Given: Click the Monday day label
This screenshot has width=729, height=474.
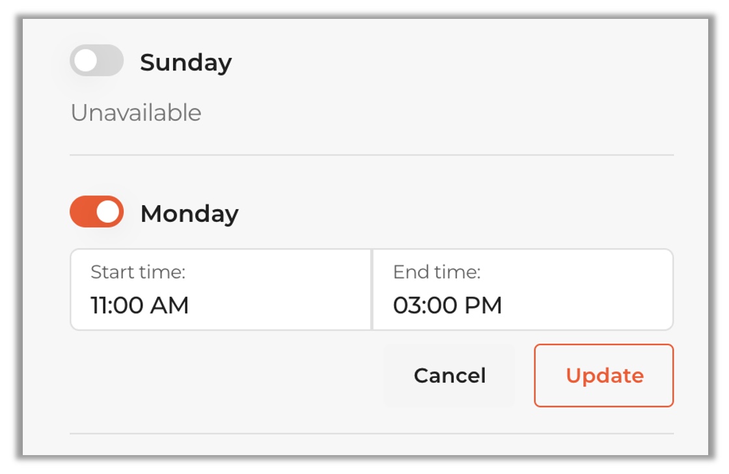Looking at the screenshot, I should point(189,214).
